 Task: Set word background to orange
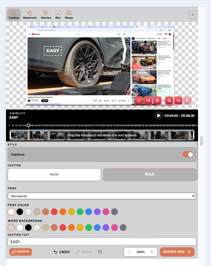pos(71,228)
